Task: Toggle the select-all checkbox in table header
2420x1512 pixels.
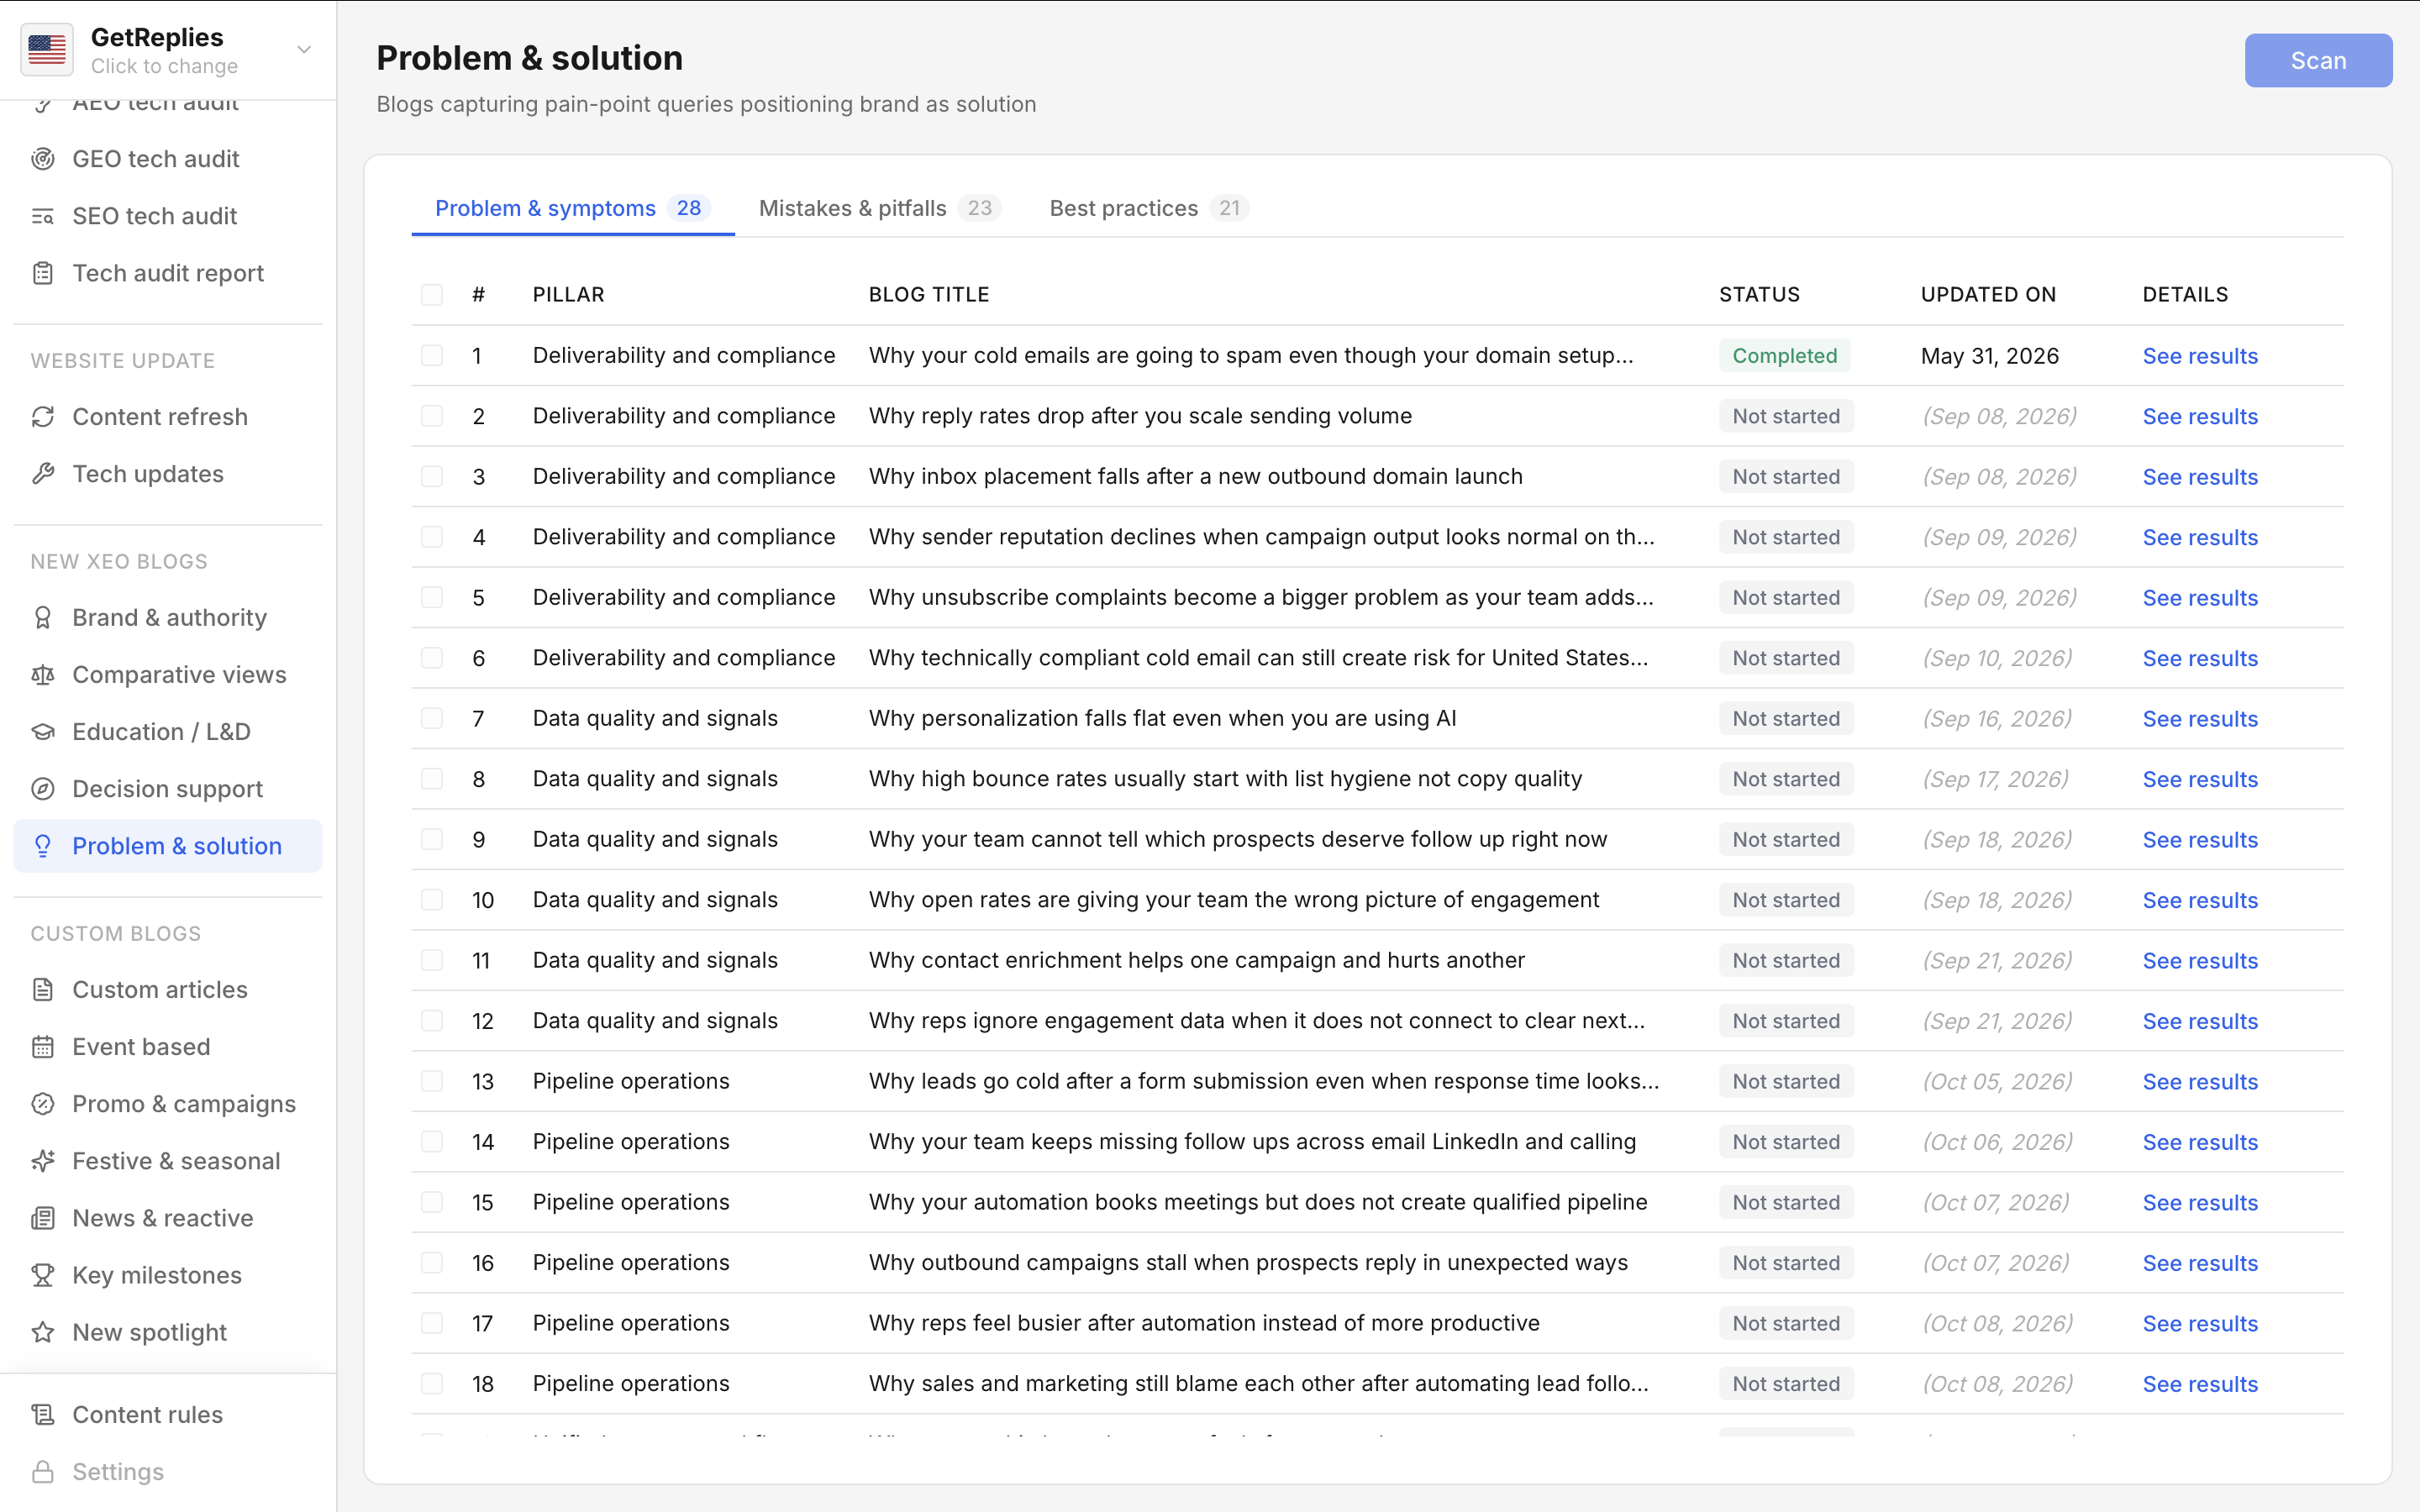Action: (432, 295)
